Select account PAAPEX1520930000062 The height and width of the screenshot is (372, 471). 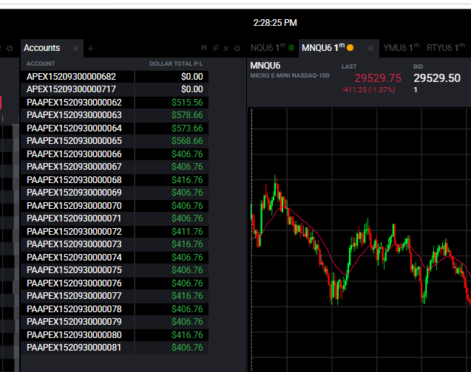[x=74, y=102]
